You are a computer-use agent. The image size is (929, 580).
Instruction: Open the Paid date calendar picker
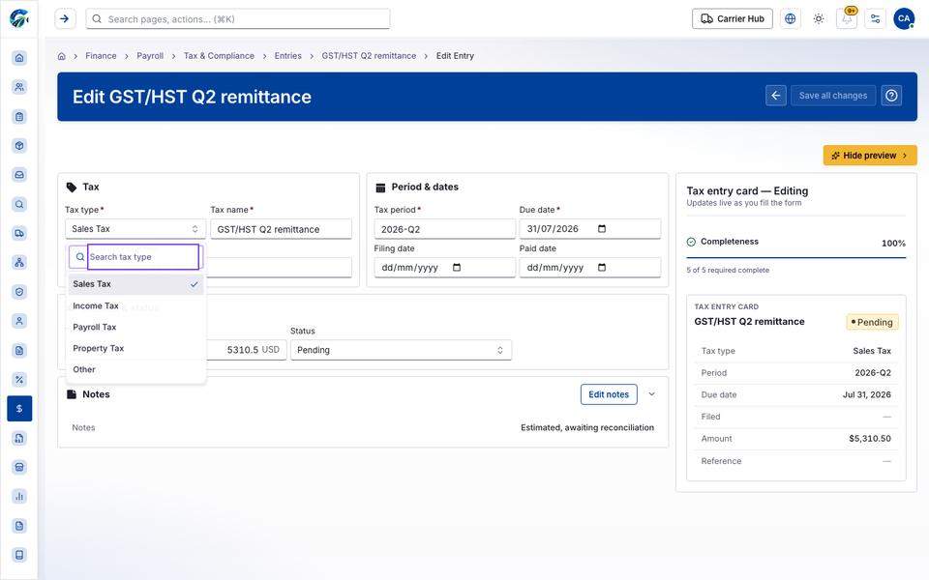click(x=602, y=268)
